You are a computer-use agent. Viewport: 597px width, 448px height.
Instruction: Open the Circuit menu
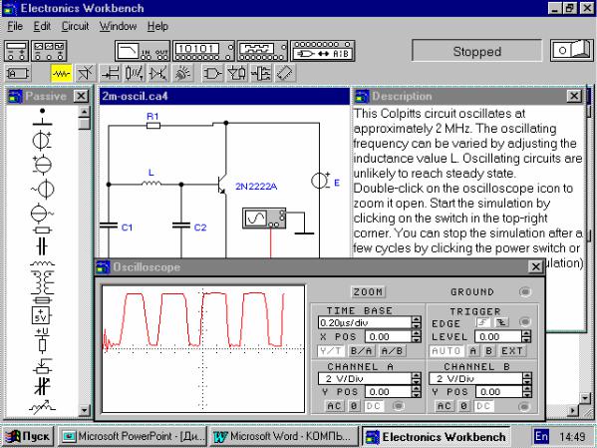pos(75,26)
